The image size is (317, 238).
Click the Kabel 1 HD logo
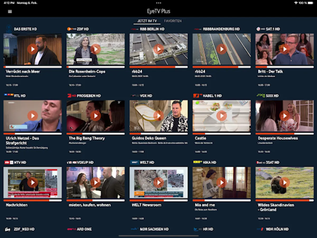coord(198,95)
